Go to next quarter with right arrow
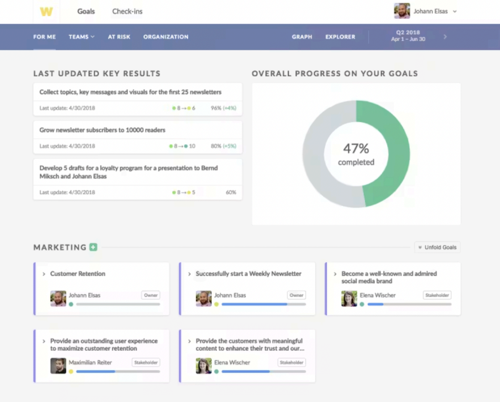This screenshot has width=500, height=402. click(445, 37)
